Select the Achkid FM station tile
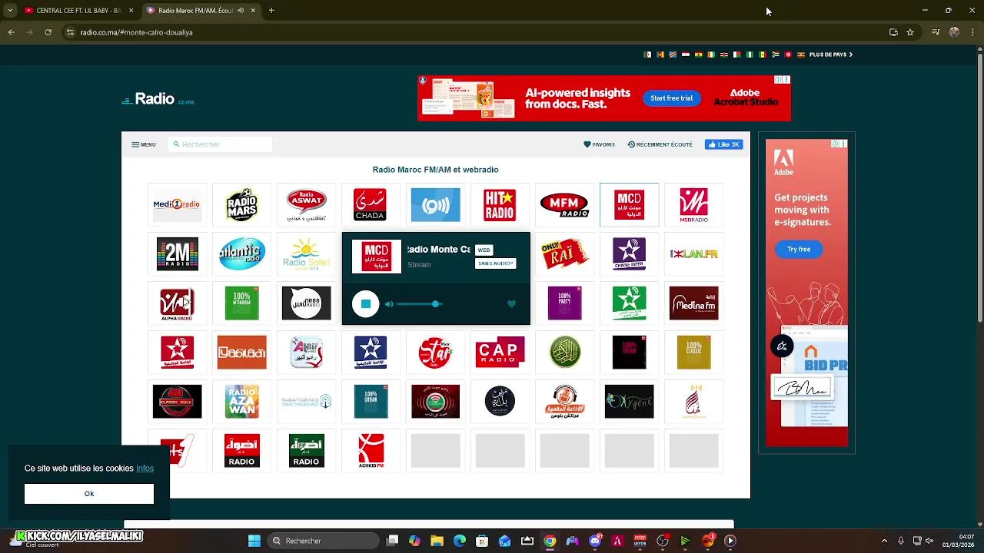The image size is (984, 553). click(371, 451)
